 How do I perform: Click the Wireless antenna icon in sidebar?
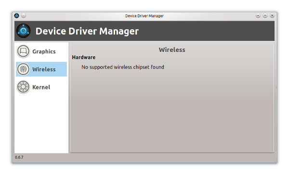pos(23,69)
